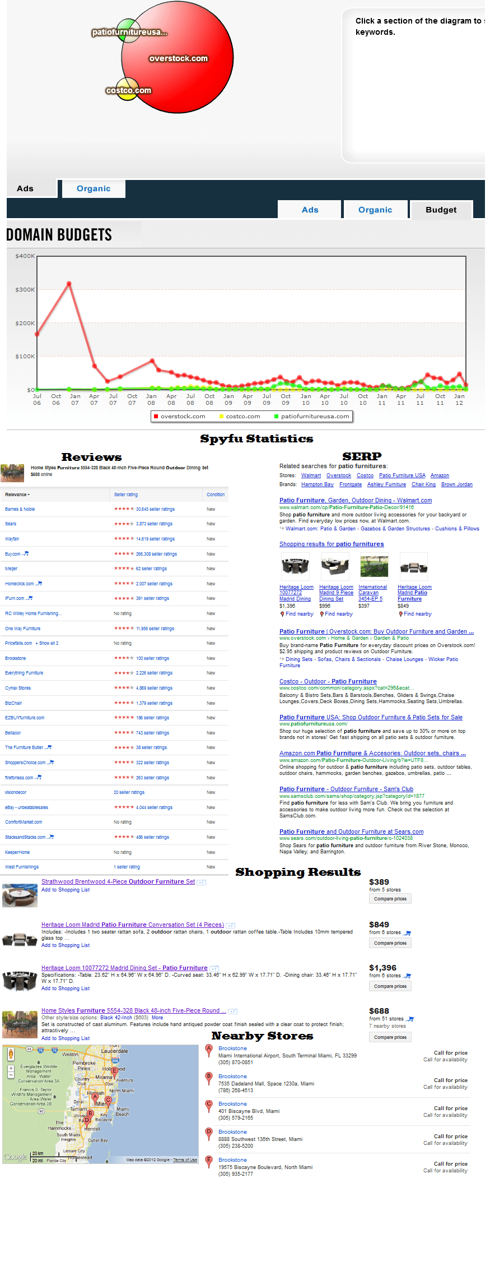This screenshot has width=490, height=1275.
Task: Click Compare prices under the $389 price
Action: 390,899
